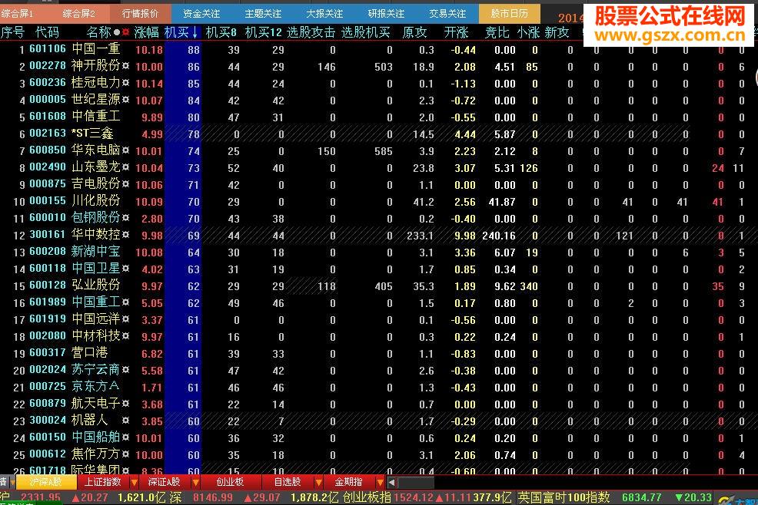Screen dimensions: 758x505
Task: Click the marker icon beside 桂冠电力
Action: [125, 83]
